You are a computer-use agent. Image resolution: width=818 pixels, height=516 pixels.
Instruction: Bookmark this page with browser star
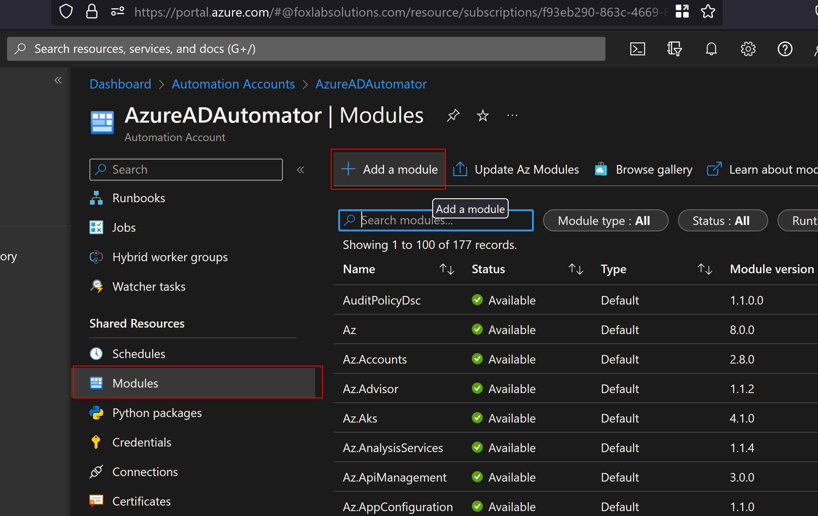click(708, 12)
